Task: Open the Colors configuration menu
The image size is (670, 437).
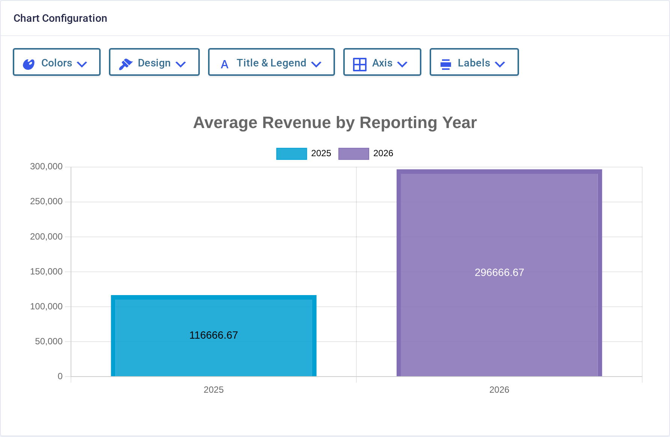Action: tap(57, 62)
